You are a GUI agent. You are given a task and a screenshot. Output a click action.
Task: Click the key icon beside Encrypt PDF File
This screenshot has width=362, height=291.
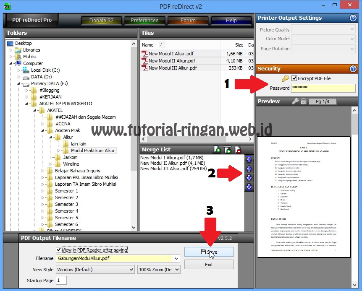tap(285, 78)
